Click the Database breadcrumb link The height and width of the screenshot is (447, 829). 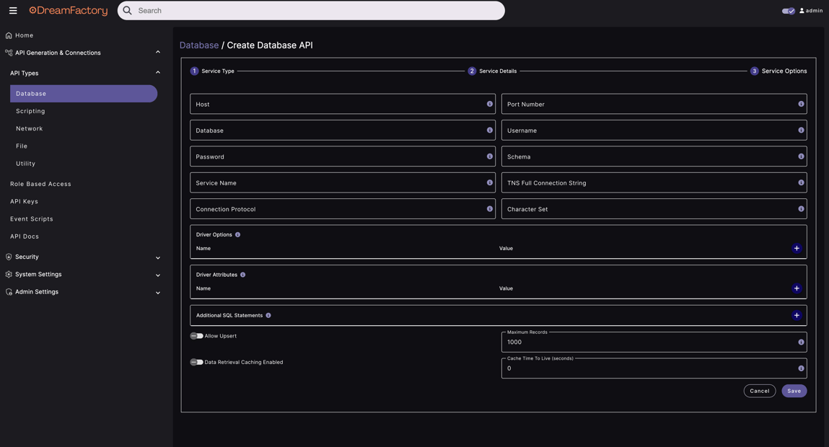pos(198,45)
